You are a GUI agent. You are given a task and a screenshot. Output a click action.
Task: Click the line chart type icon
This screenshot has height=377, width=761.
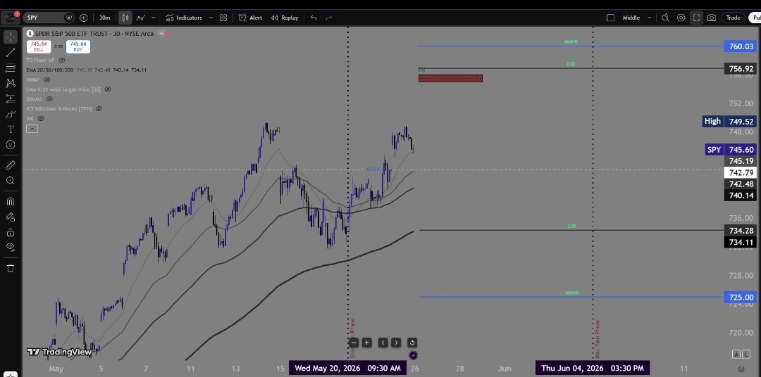click(x=141, y=18)
